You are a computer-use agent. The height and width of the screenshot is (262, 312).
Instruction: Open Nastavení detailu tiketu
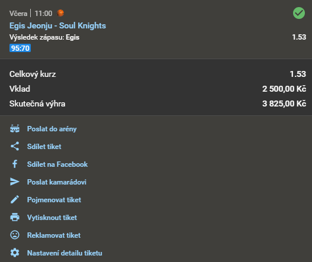65,253
